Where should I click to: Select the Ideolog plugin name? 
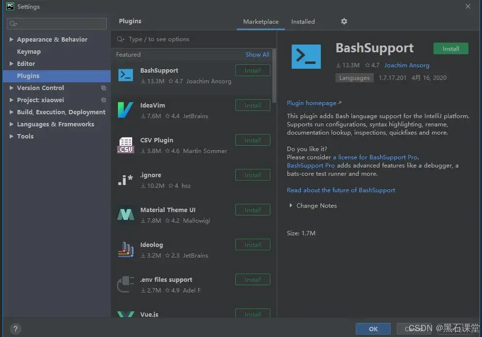click(x=151, y=245)
